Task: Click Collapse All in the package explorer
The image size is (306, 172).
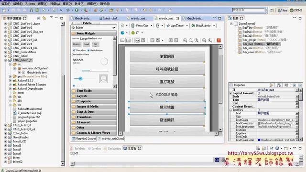Action: [39, 18]
